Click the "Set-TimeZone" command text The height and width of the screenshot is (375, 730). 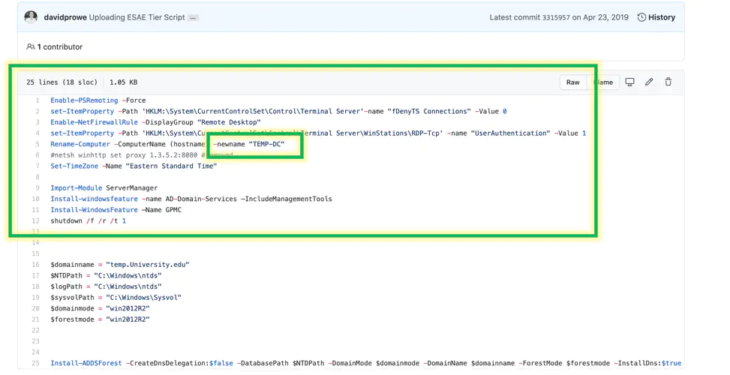(x=74, y=166)
